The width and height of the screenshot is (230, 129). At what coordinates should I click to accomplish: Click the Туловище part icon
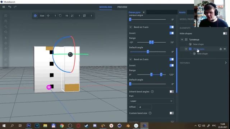point(186,39)
